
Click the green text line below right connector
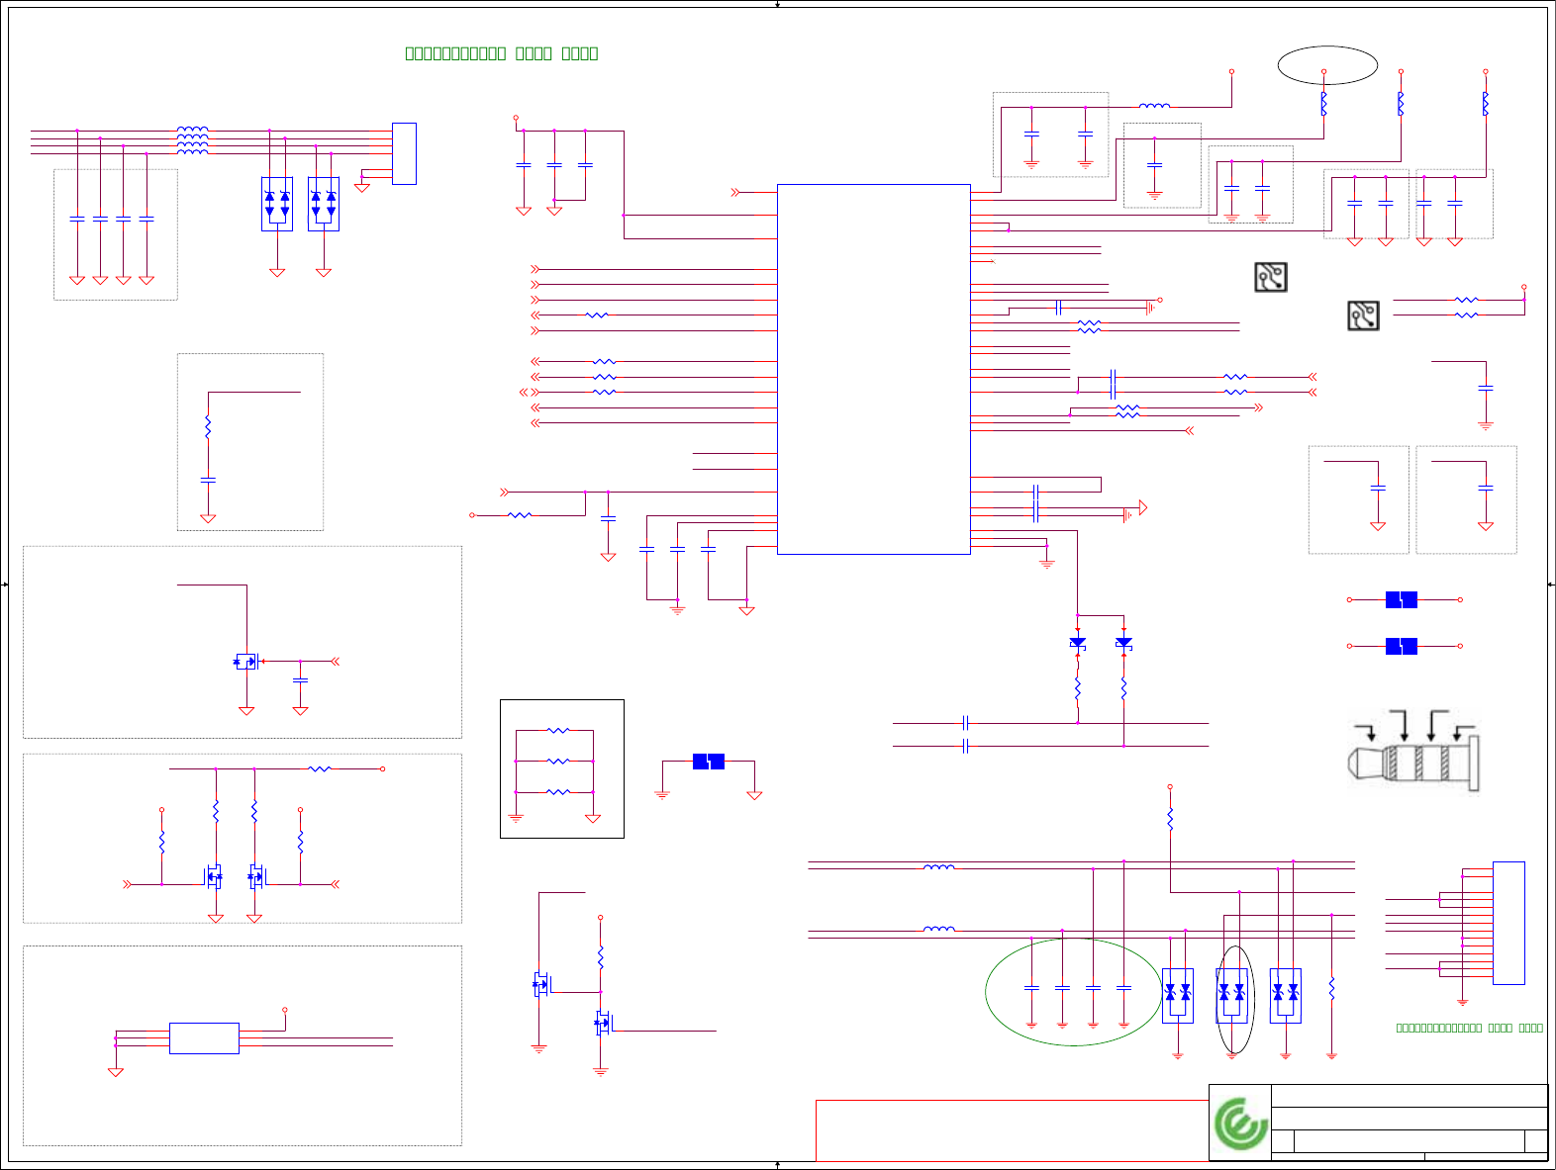tap(1469, 1028)
